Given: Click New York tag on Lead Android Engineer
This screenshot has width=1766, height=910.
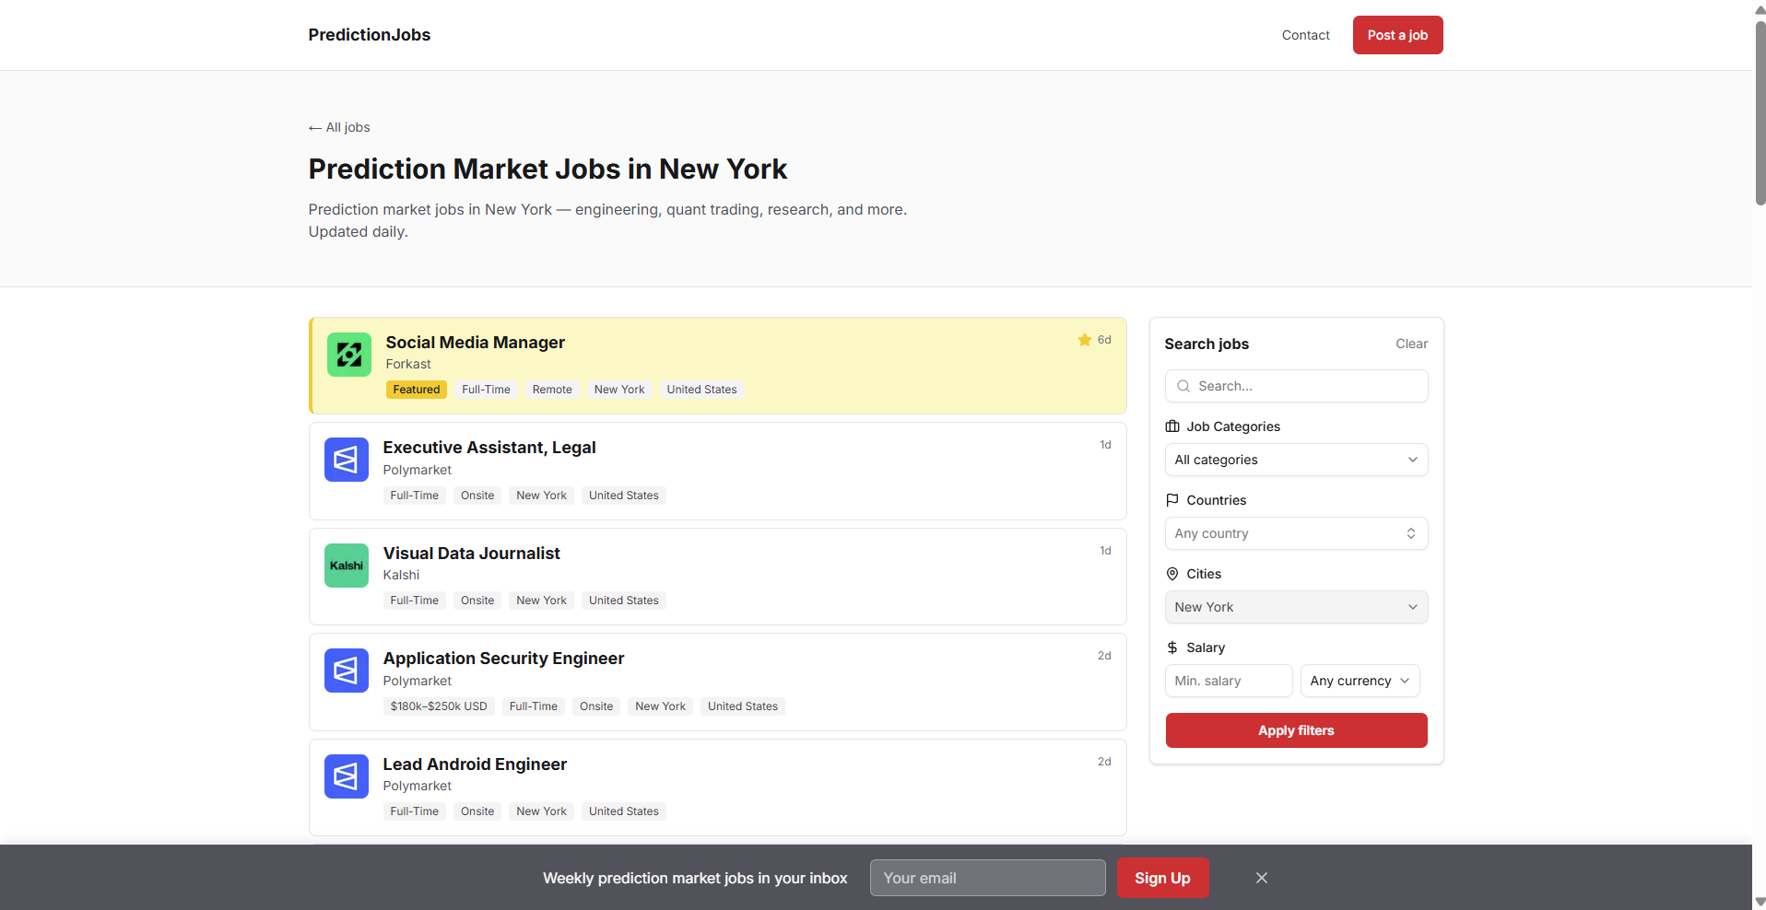Looking at the screenshot, I should (542, 811).
